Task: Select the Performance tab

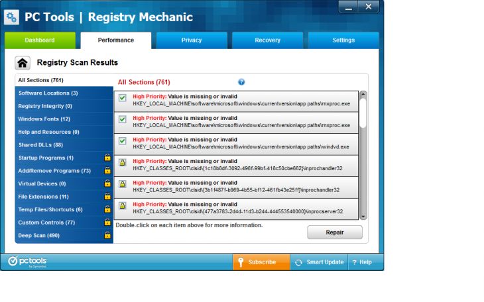Action: pyautogui.click(x=116, y=40)
